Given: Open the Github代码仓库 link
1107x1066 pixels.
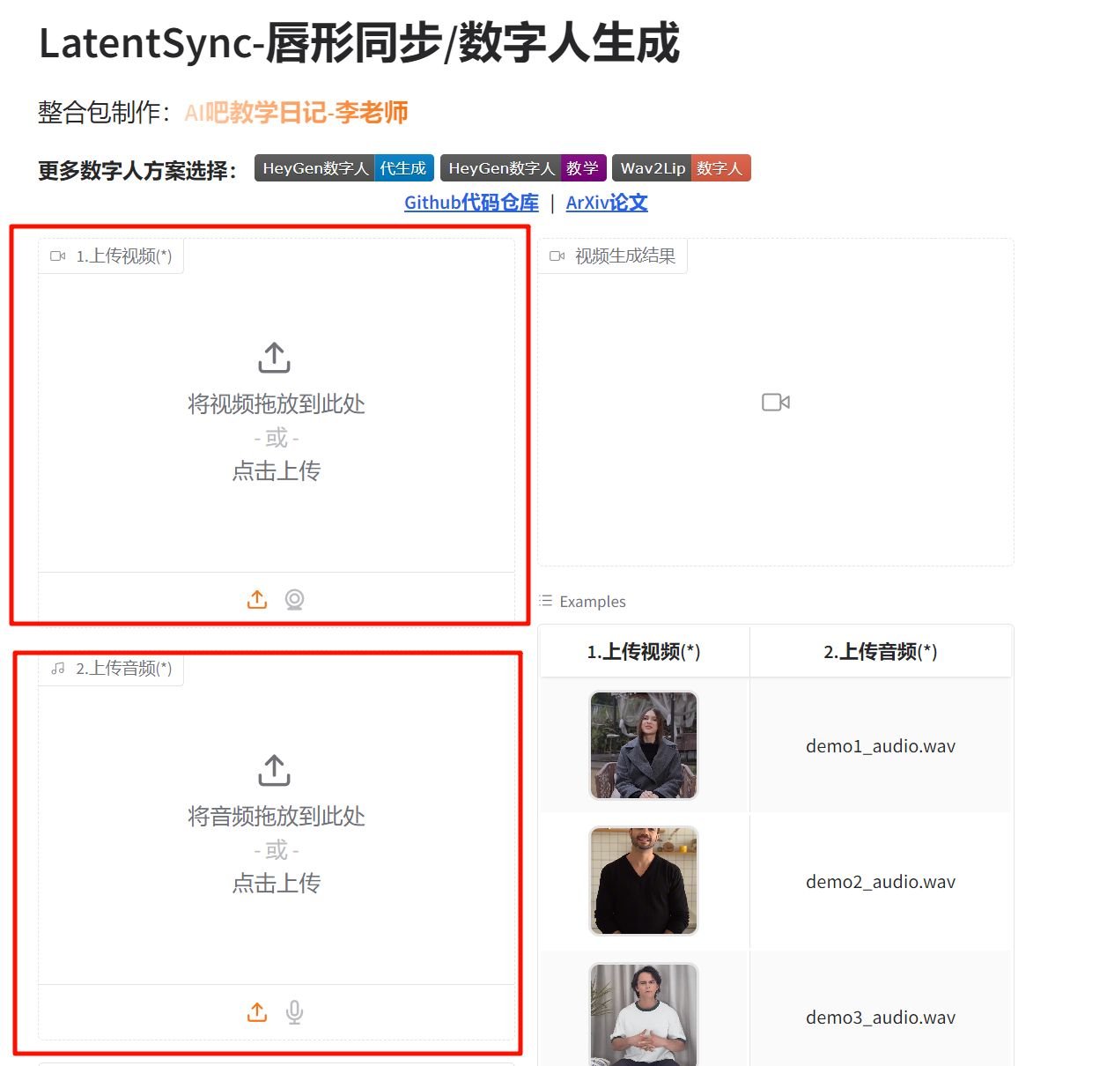Looking at the screenshot, I should 471,203.
